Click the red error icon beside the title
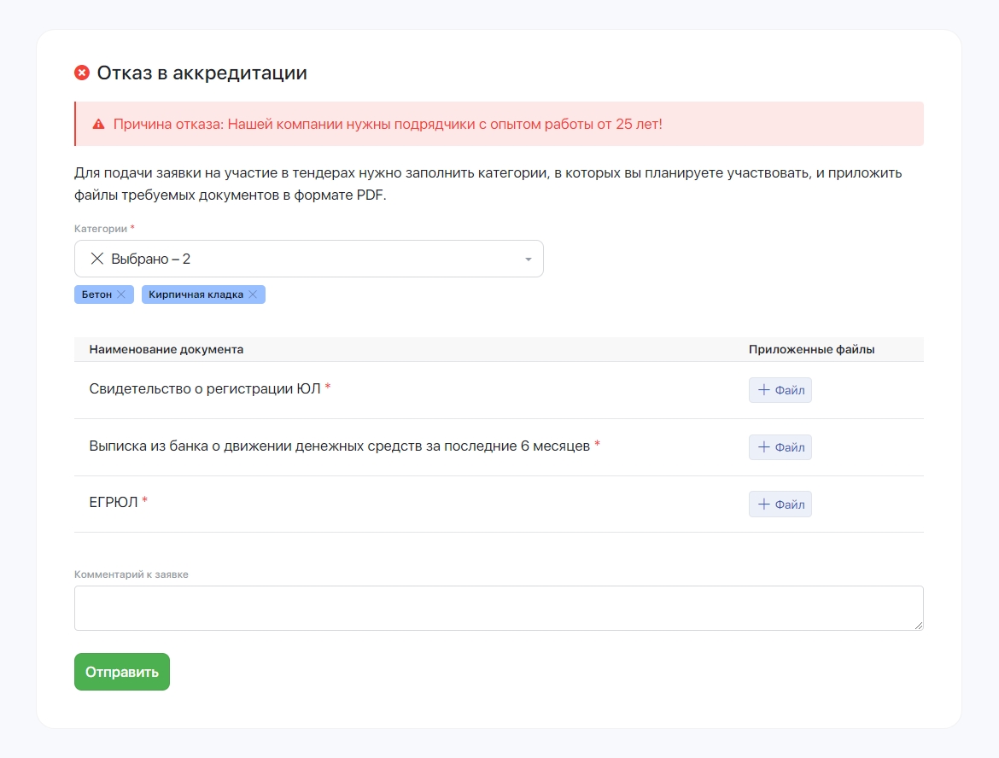This screenshot has height=758, width=999. tap(82, 73)
